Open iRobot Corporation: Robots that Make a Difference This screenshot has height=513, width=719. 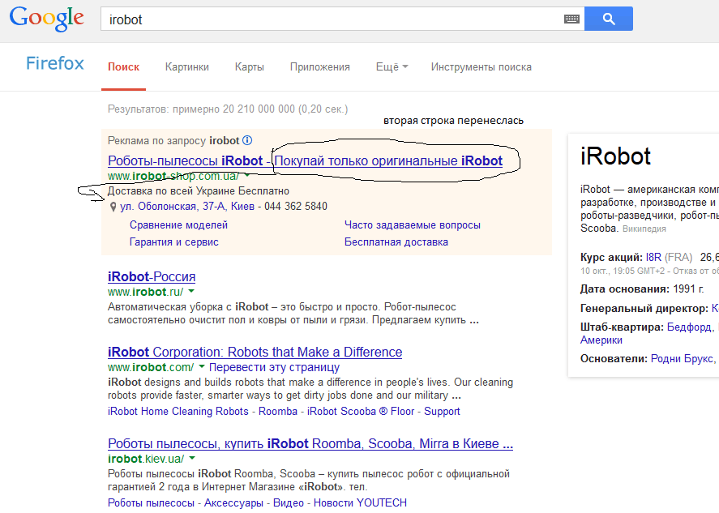[x=255, y=353]
